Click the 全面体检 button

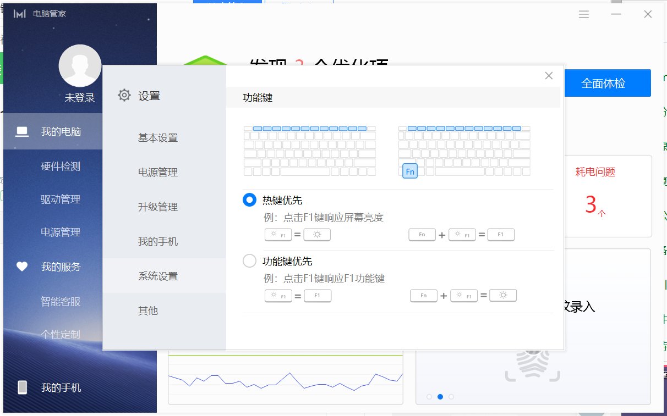point(608,82)
